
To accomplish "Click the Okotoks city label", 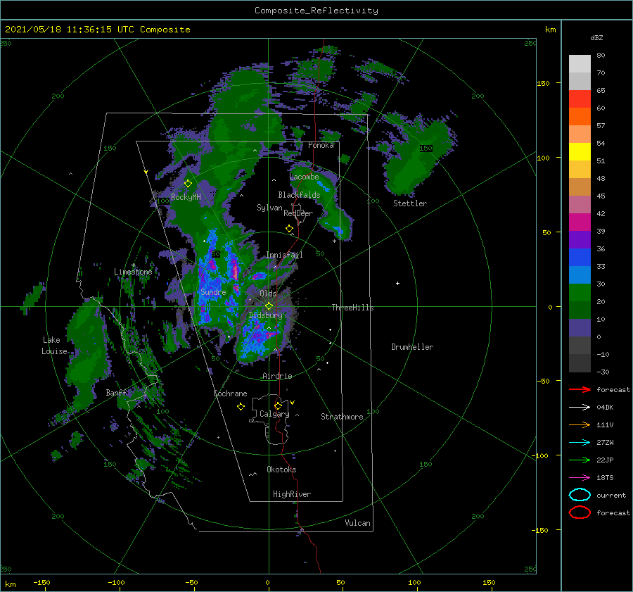I will coord(281,470).
